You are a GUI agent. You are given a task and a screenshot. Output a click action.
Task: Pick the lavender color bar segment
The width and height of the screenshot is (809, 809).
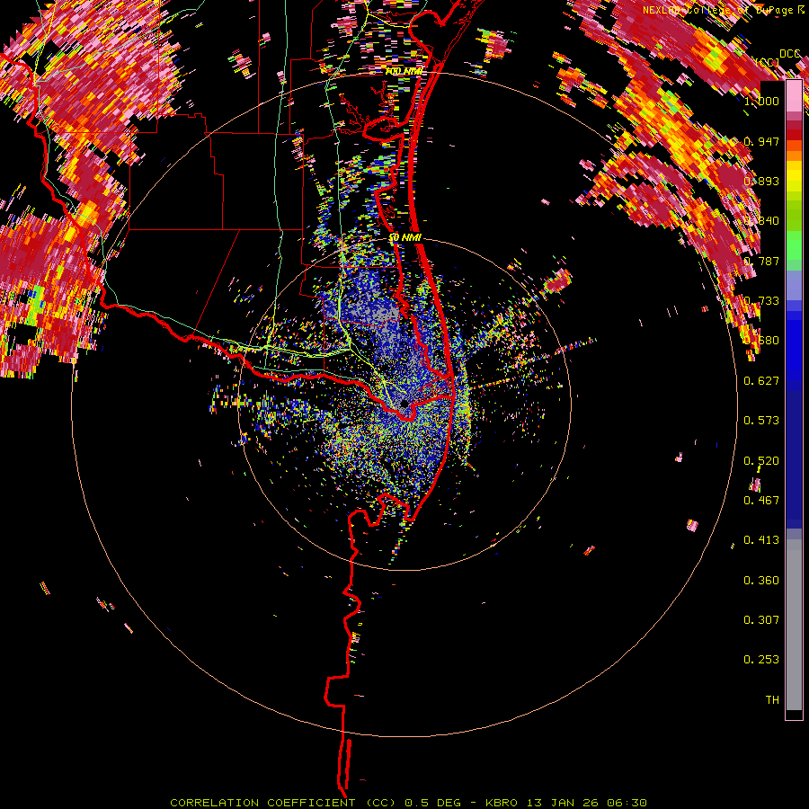point(794,285)
